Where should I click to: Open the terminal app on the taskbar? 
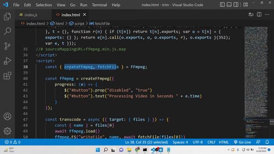click(145, 150)
